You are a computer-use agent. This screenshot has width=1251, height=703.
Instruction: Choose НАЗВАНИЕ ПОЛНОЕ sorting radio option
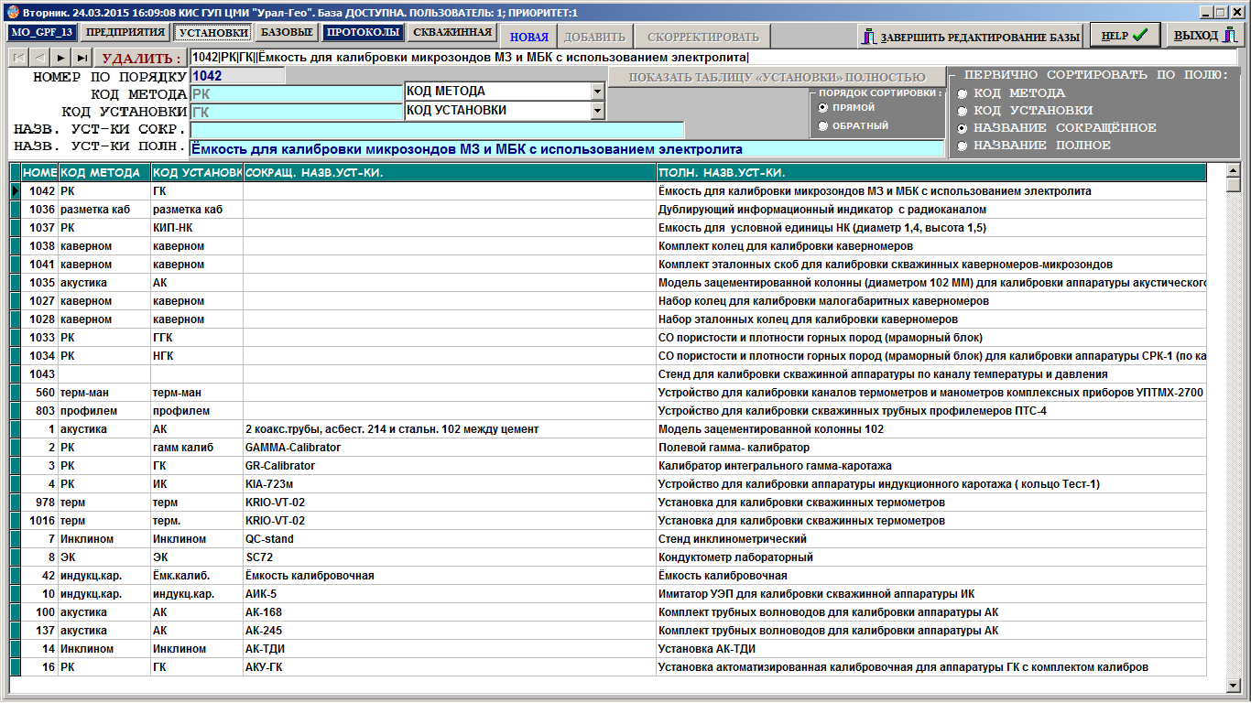962,146
